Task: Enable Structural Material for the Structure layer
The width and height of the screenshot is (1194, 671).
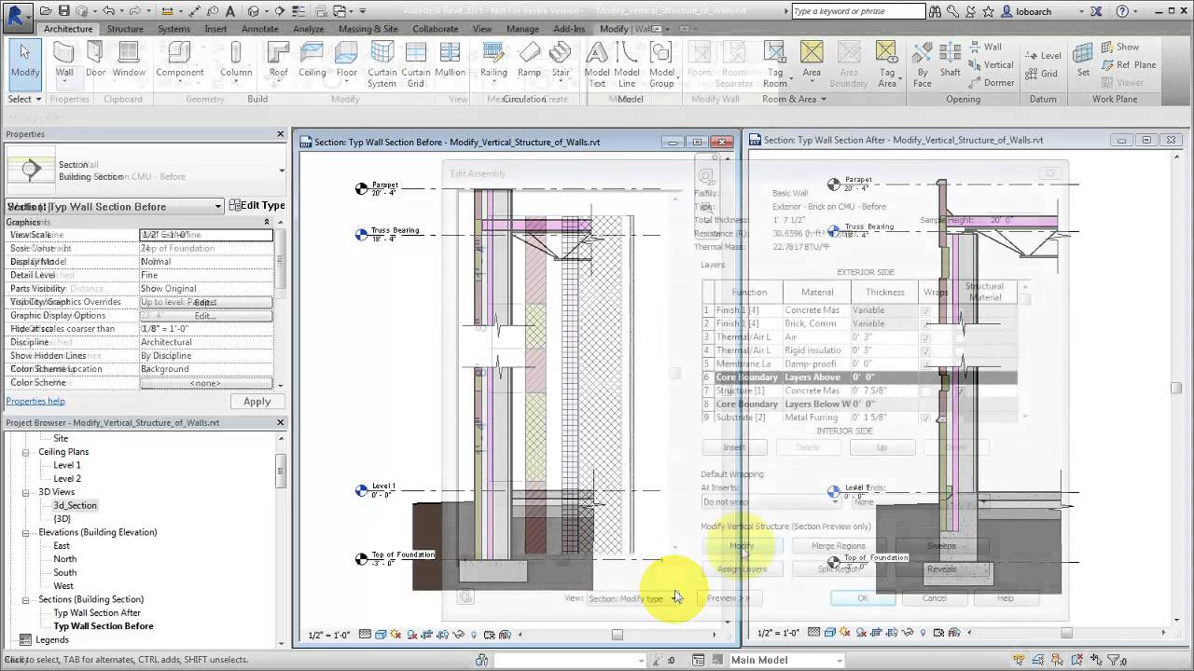Action: 960,390
